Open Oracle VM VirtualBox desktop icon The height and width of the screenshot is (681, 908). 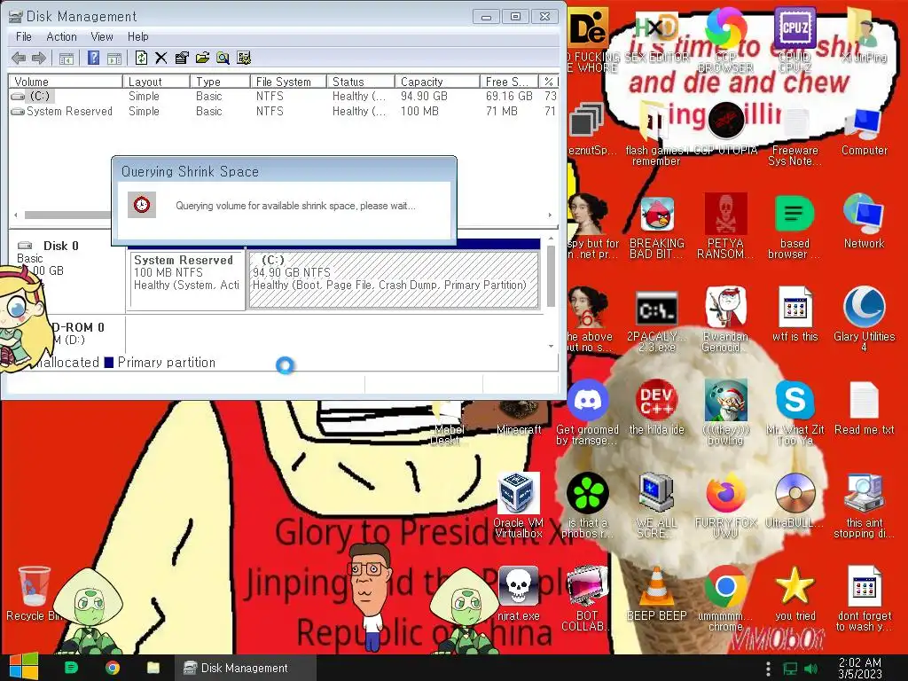pyautogui.click(x=518, y=505)
